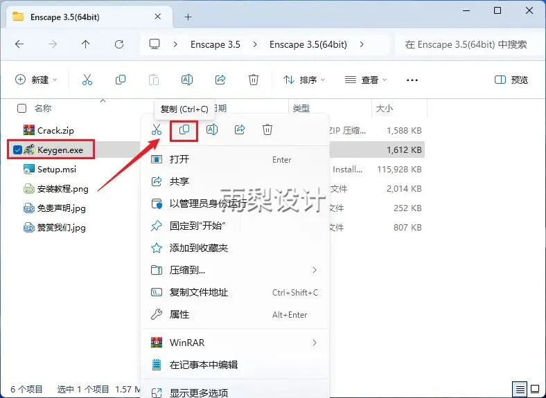Click the Rename icon in the context menu
This screenshot has height=398, width=546.
pyautogui.click(x=212, y=130)
